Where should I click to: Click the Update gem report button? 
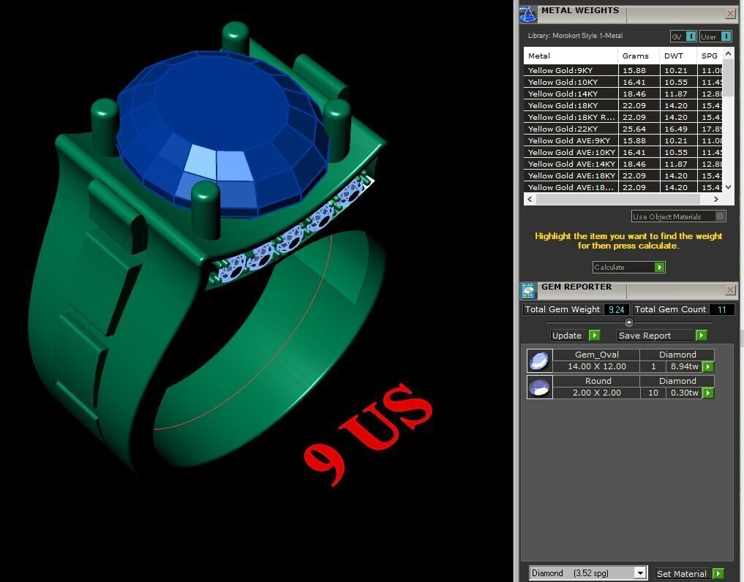point(575,336)
